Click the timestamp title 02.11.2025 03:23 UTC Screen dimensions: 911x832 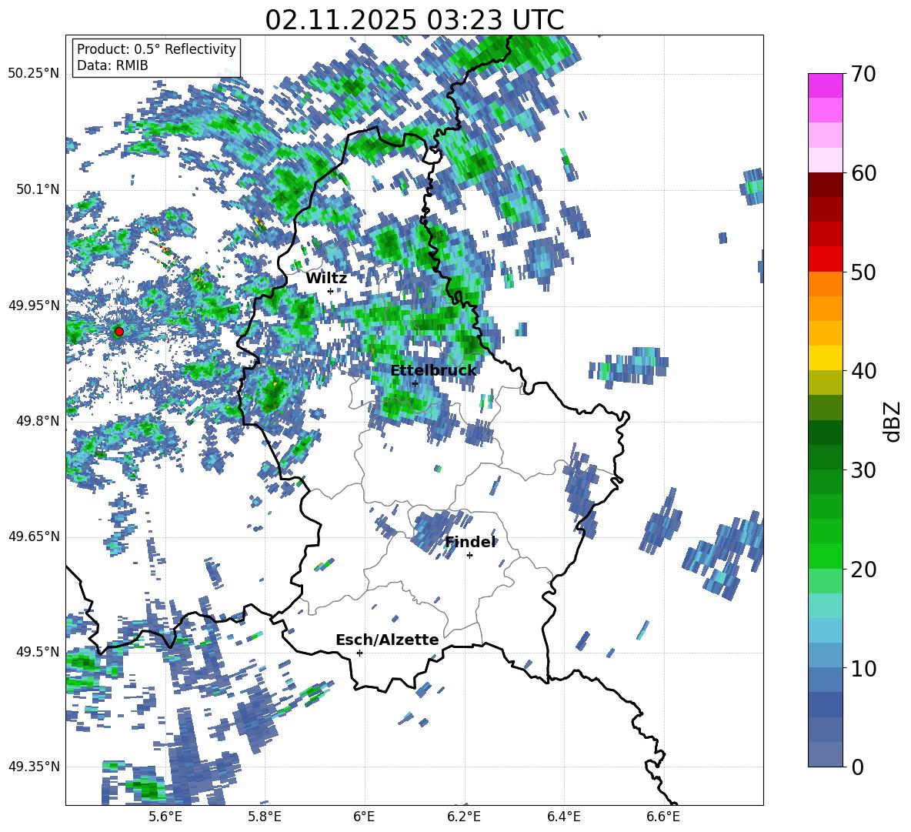[414, 20]
